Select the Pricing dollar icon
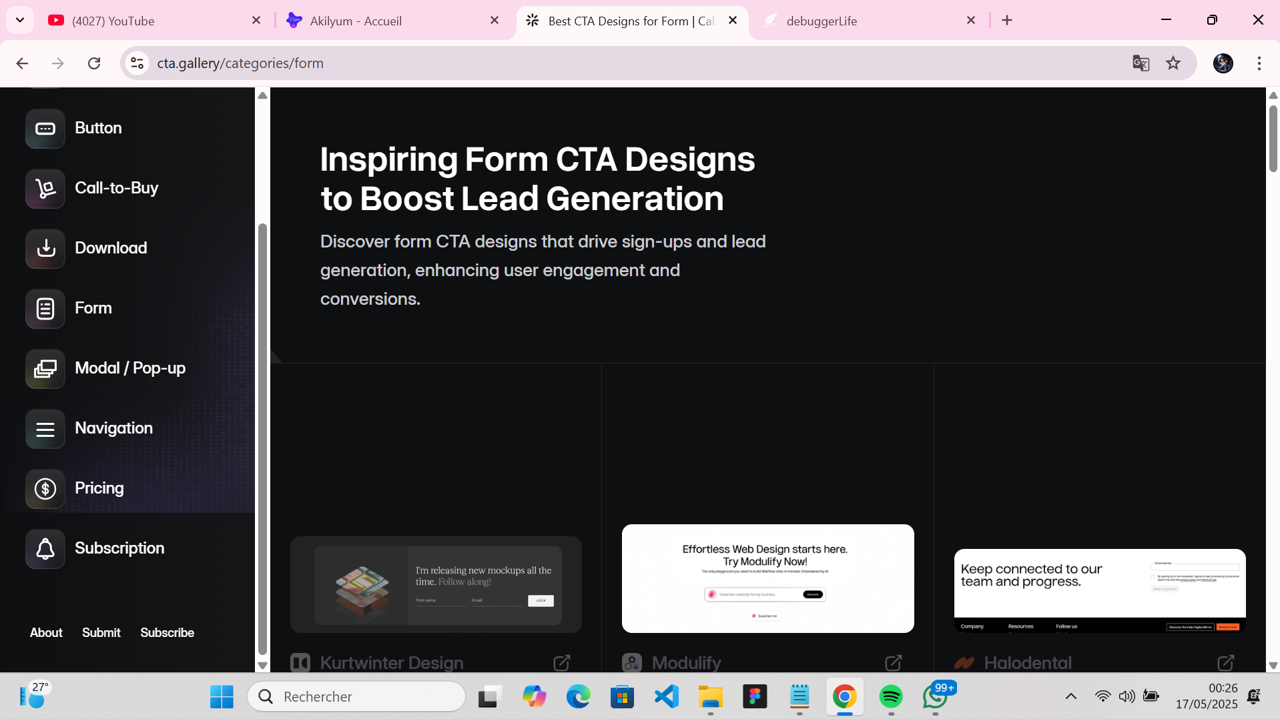Image resolution: width=1280 pixels, height=719 pixels. 45,489
